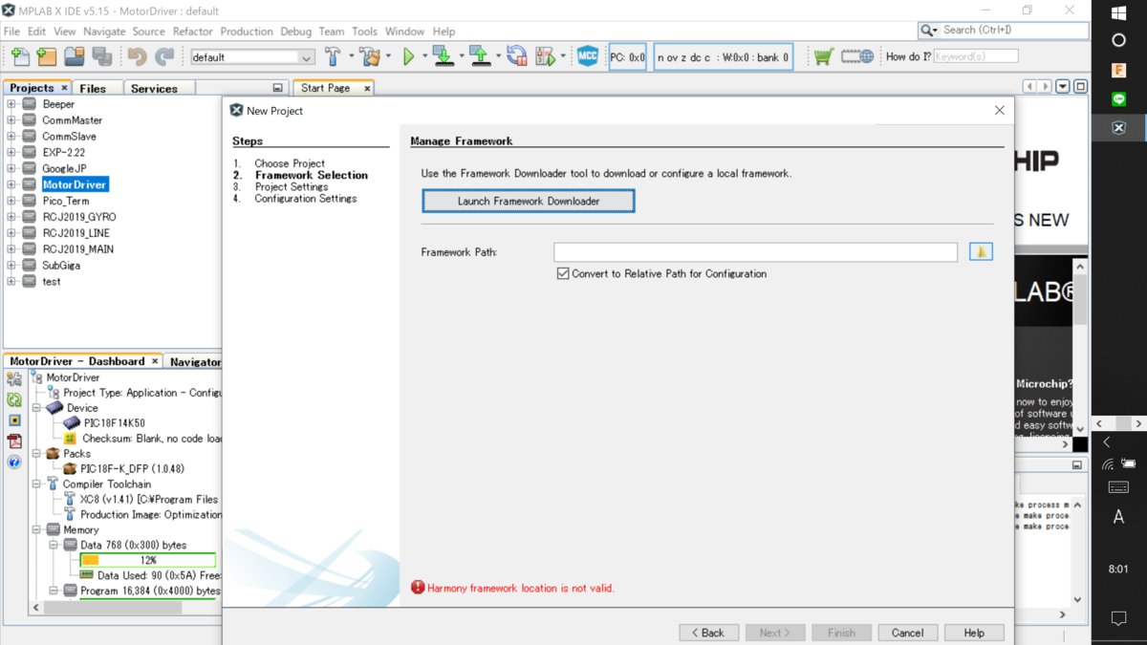This screenshot has height=645, width=1147.
Task: Click the dashboard green refresh icon
Action: tap(14, 400)
